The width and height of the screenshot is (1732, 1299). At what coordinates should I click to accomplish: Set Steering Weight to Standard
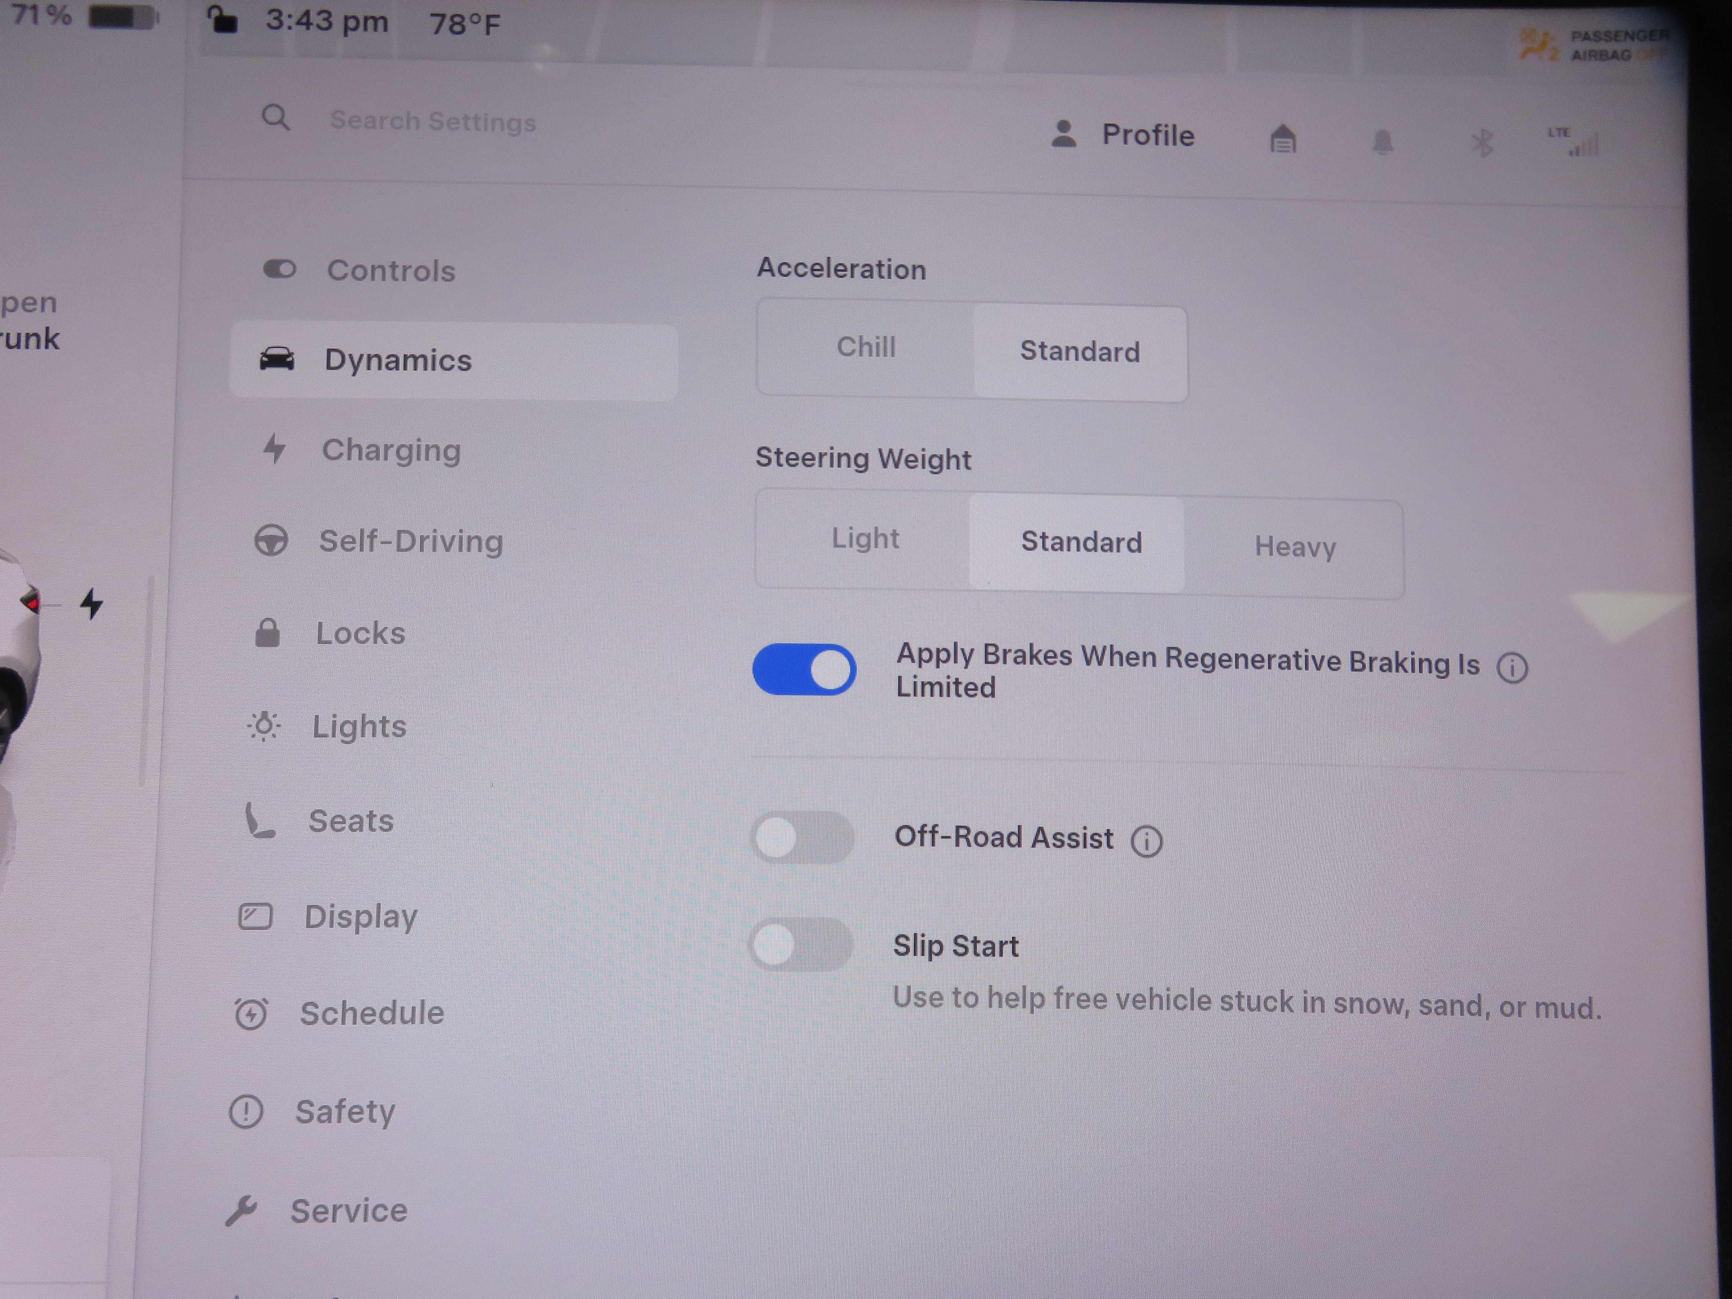(x=1078, y=543)
